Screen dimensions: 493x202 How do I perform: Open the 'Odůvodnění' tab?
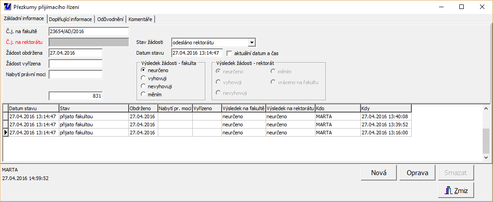(111, 19)
